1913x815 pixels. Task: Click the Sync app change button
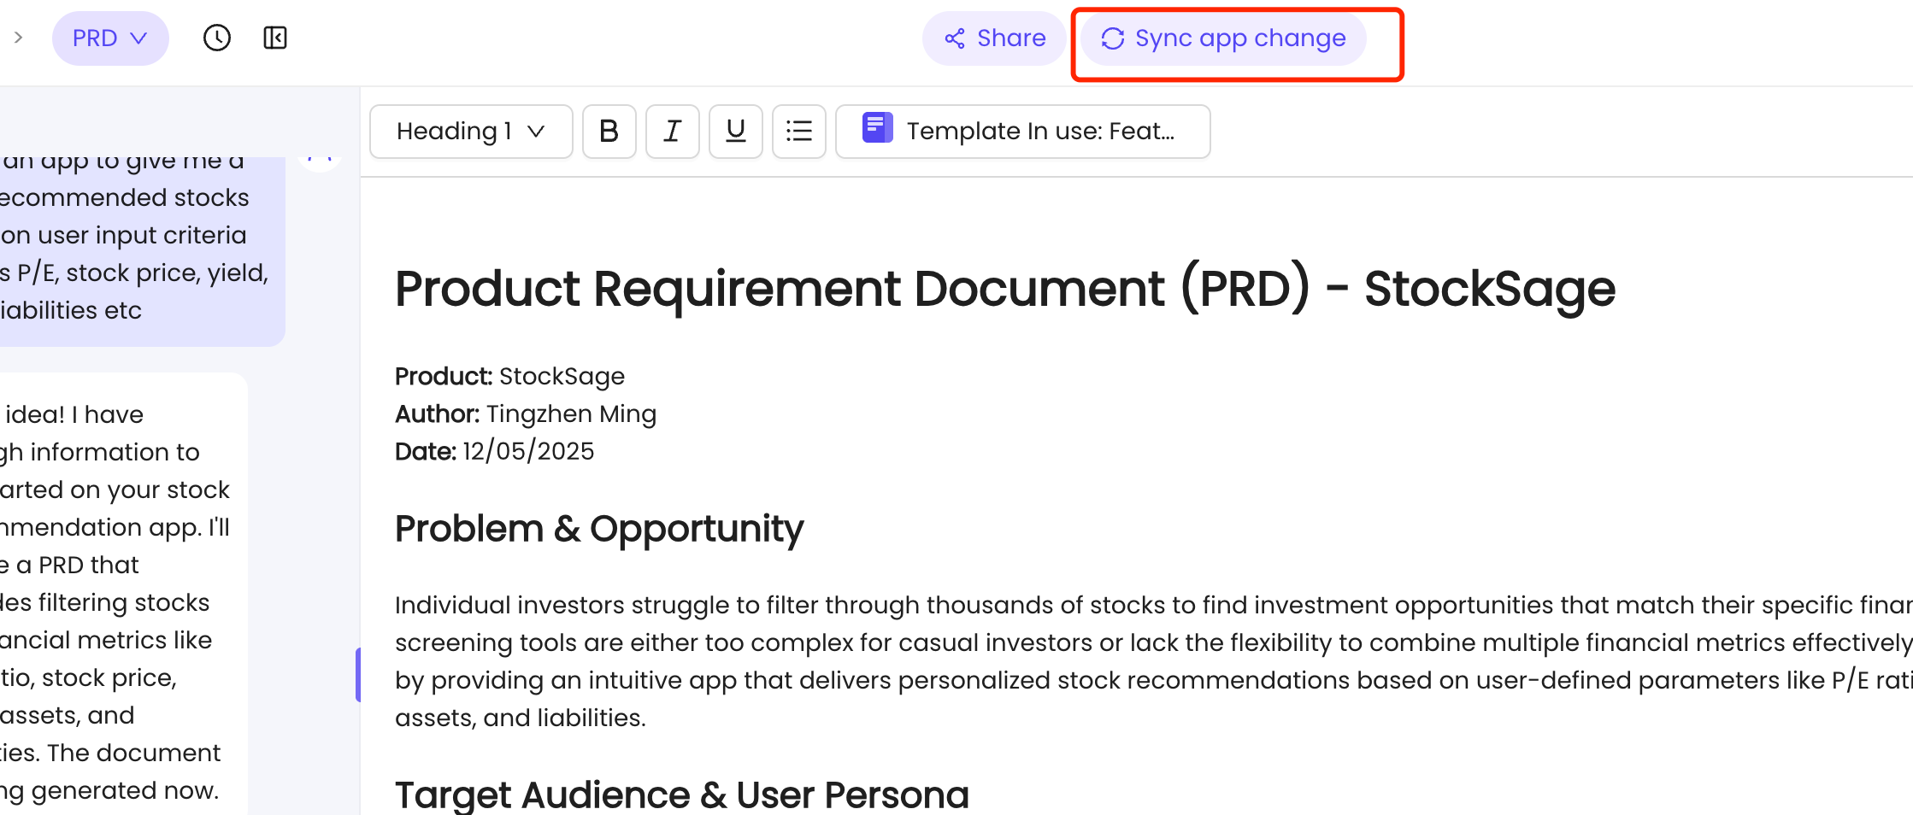[x=1221, y=38]
